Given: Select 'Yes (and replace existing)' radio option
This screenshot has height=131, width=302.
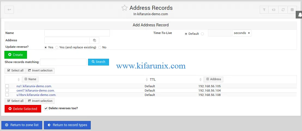Looking at the screenshot, I should point(57,47).
